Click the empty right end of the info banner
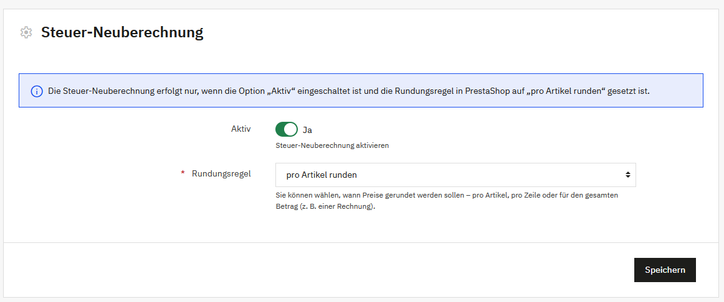Viewport: 724px width, 302px height. [679, 91]
